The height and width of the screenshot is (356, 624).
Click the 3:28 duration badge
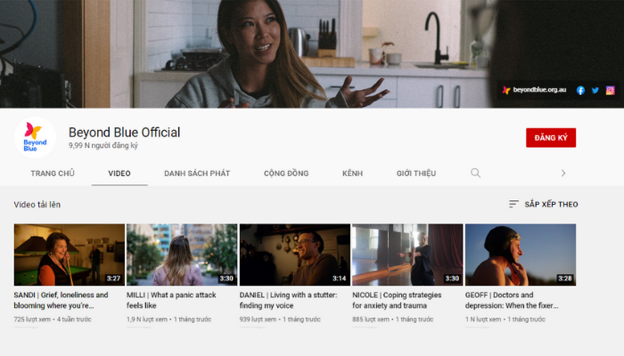(x=564, y=278)
